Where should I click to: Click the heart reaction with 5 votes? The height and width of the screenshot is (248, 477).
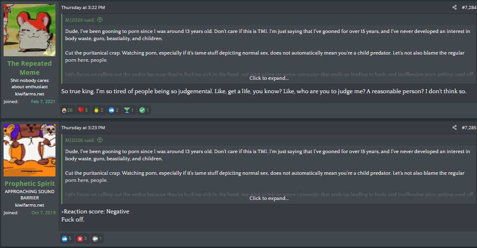point(81,110)
